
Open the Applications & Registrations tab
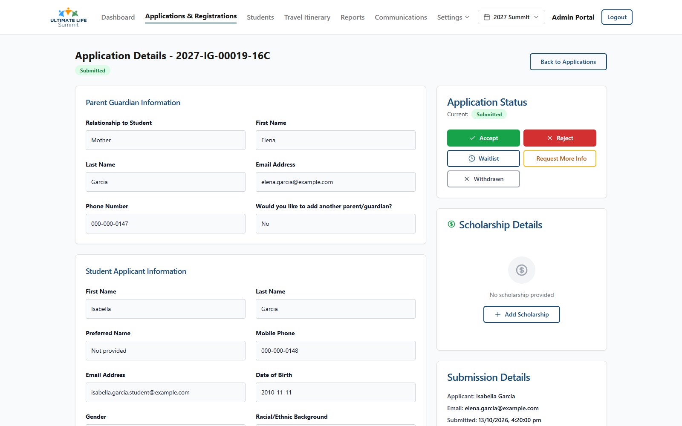[x=191, y=16]
